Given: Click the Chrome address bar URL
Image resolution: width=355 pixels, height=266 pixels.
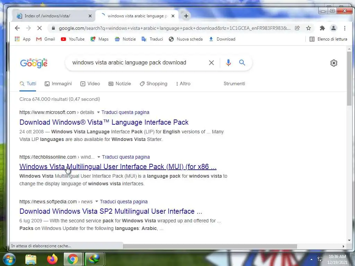Looking at the screenshot, I should point(174,28).
